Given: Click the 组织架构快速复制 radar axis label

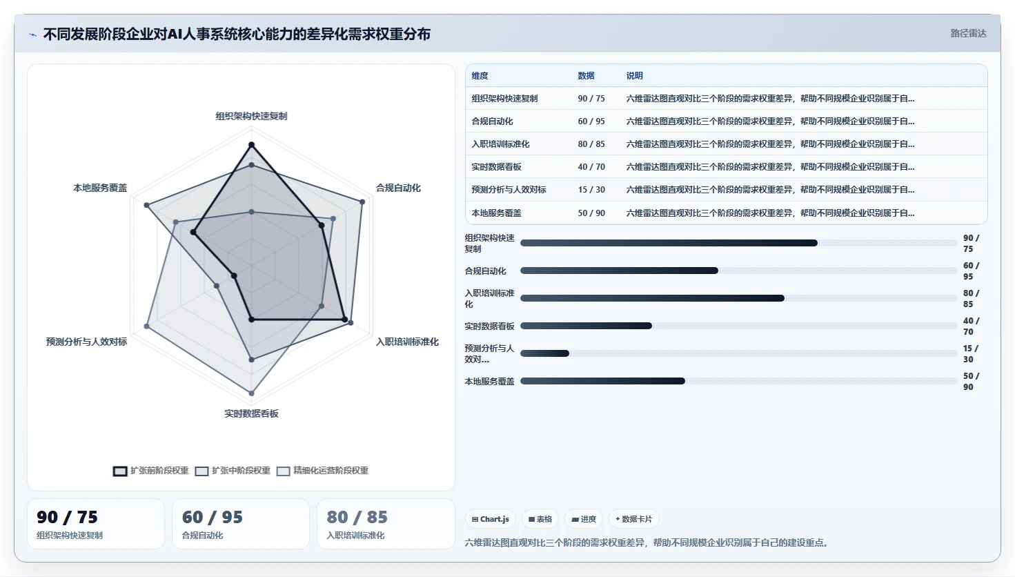Looking at the screenshot, I should [x=252, y=116].
